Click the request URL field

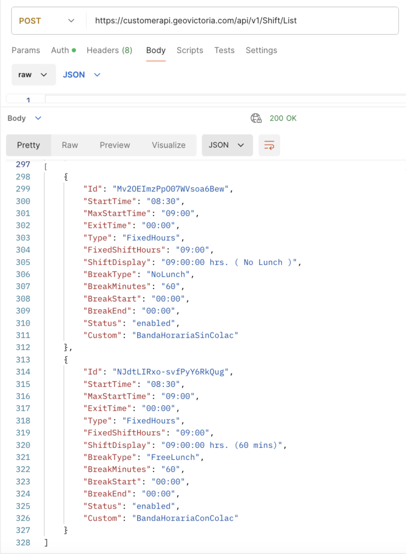243,21
